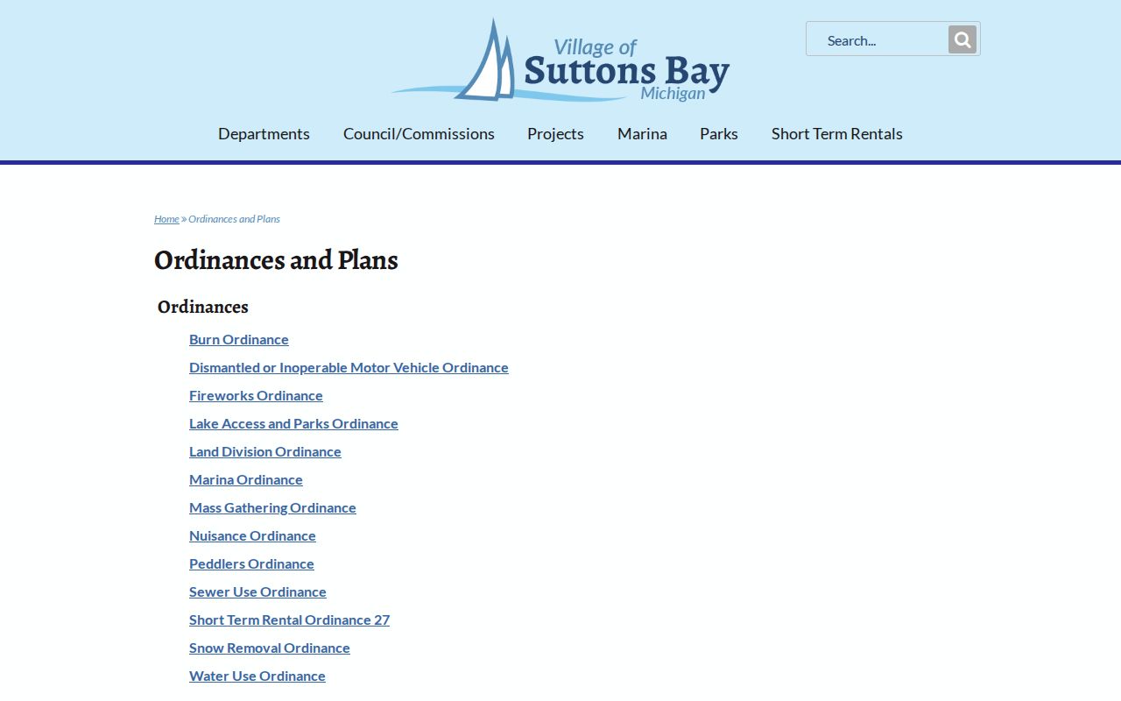Open the Parks menu item

pyautogui.click(x=719, y=133)
